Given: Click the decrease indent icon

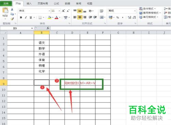Looking at the screenshot, I should point(90,17).
